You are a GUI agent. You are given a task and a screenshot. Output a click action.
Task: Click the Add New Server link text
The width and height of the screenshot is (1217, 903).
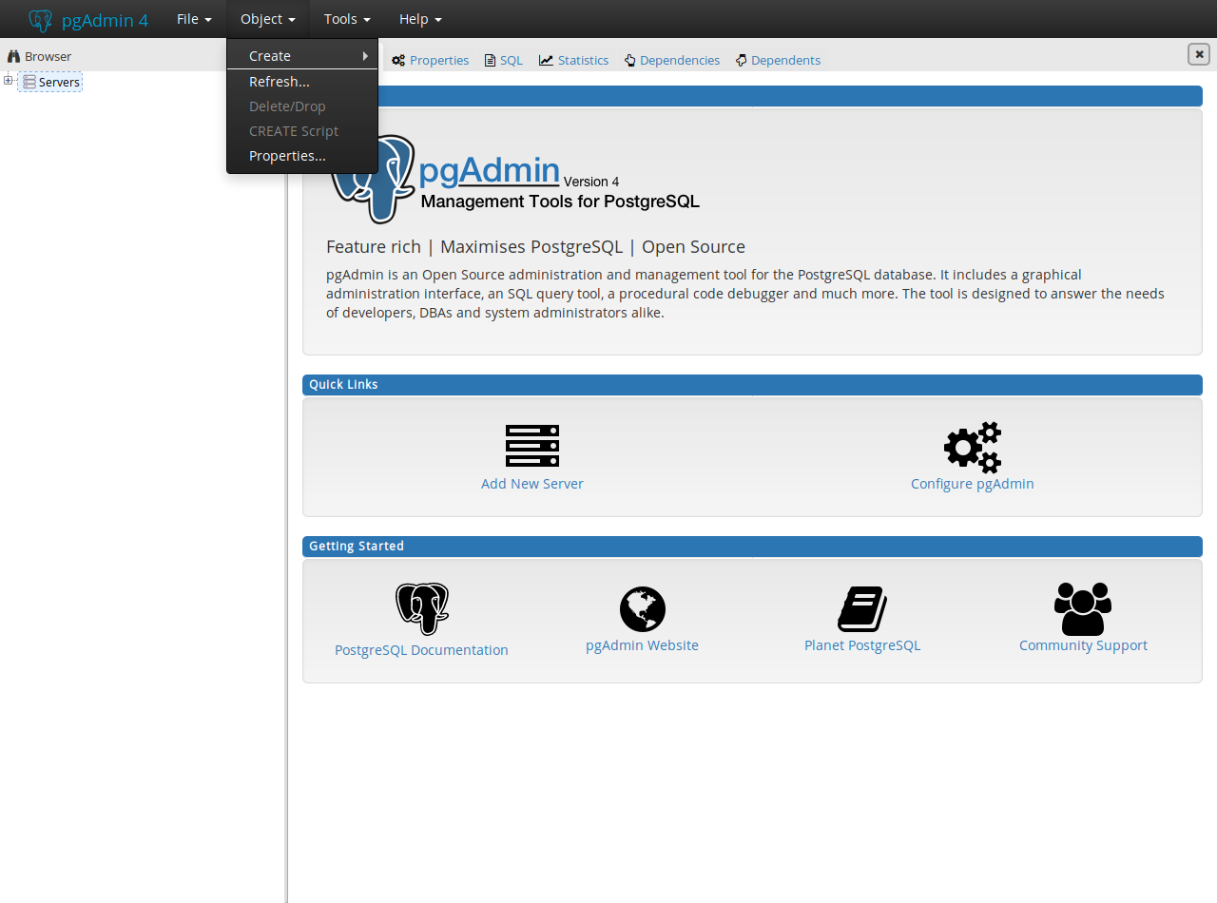531,484
